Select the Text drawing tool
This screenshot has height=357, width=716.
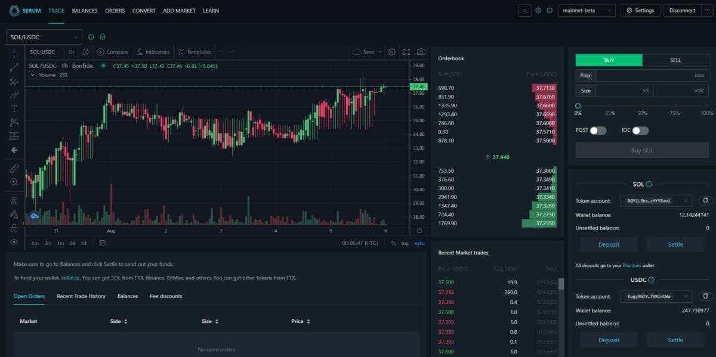[14, 108]
